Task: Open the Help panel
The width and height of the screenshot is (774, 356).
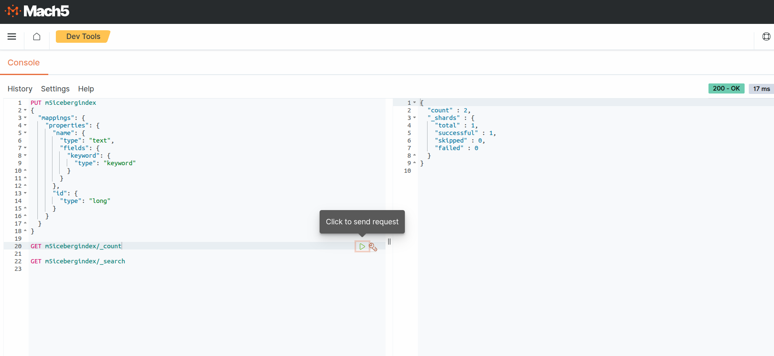Action: (x=86, y=89)
